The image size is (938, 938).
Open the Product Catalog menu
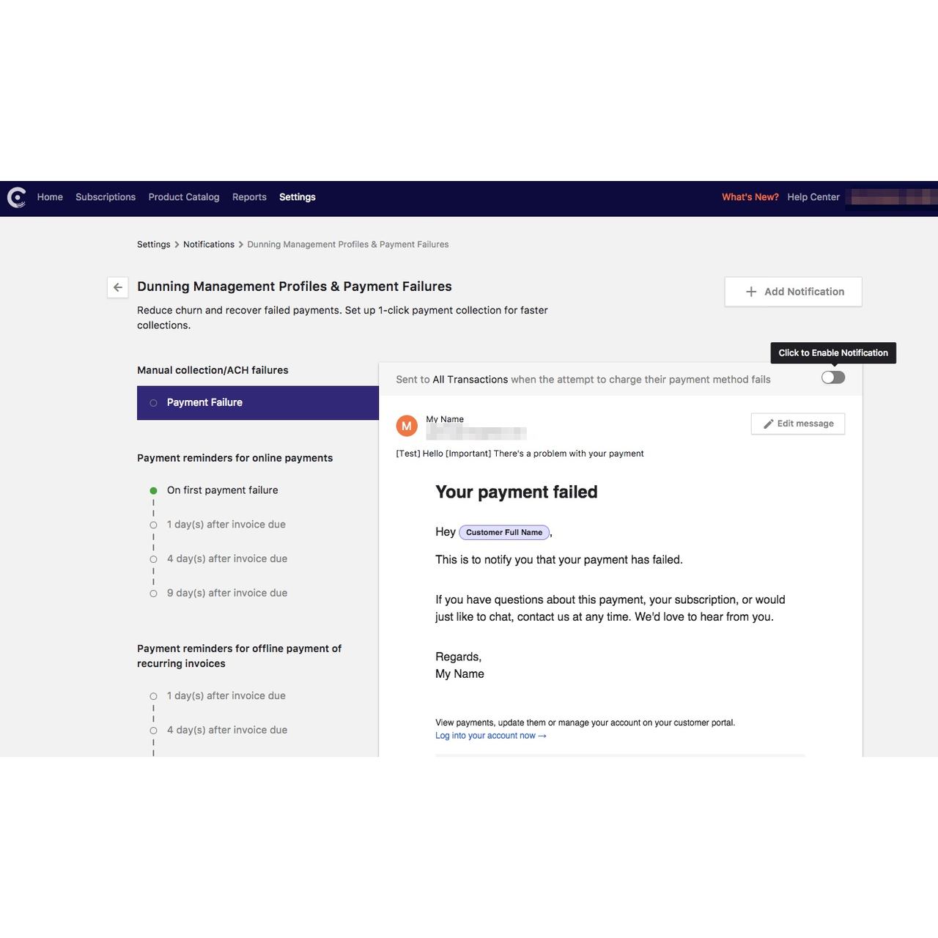pyautogui.click(x=184, y=197)
